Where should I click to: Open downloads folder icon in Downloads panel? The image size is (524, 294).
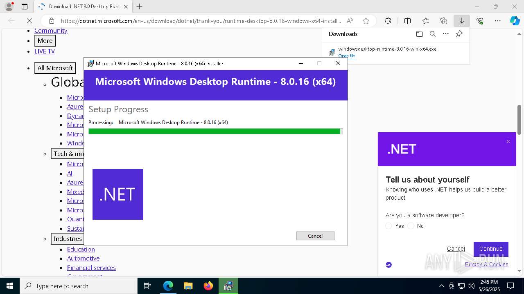pos(419,34)
